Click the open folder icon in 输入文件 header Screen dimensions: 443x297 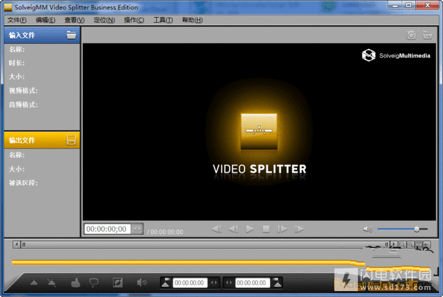click(x=71, y=35)
